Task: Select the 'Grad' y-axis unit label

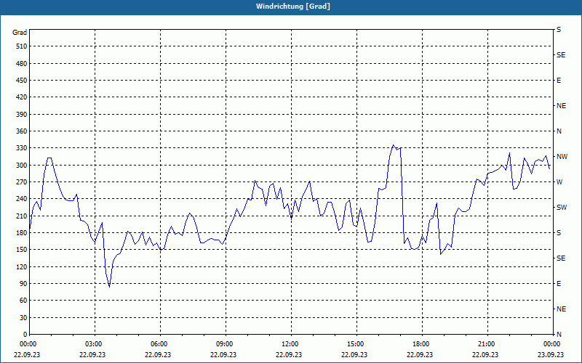Action: click(x=20, y=33)
